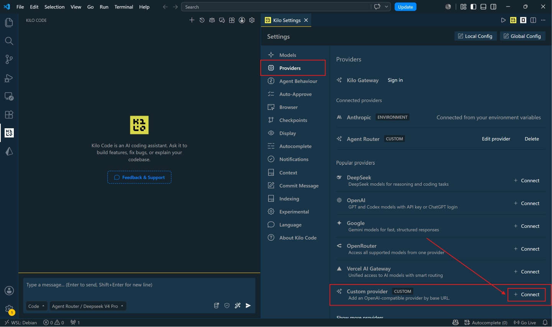Close the Kilo Settings tab
552x327 pixels.
[x=306, y=20]
